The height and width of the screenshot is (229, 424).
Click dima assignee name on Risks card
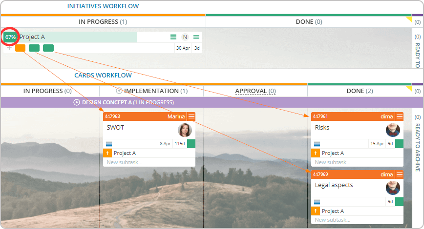pos(387,116)
